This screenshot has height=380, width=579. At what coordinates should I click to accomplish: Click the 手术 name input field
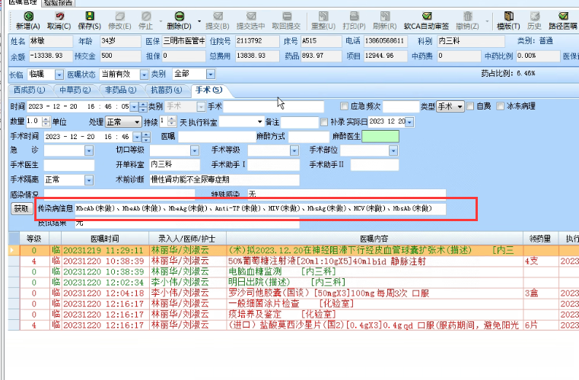[x=274, y=106]
